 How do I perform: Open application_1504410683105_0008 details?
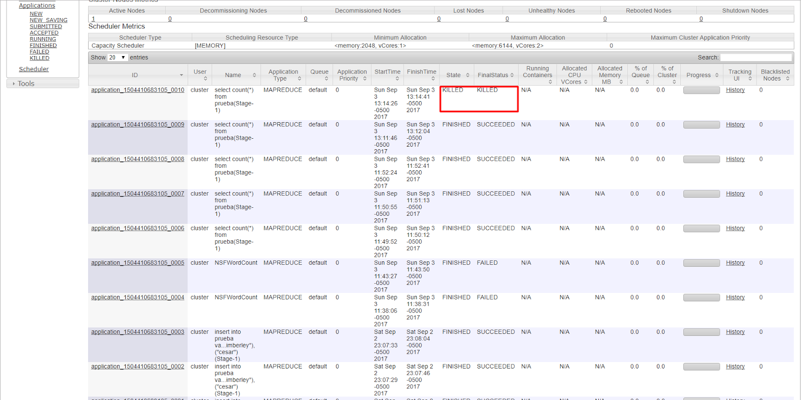click(x=138, y=159)
